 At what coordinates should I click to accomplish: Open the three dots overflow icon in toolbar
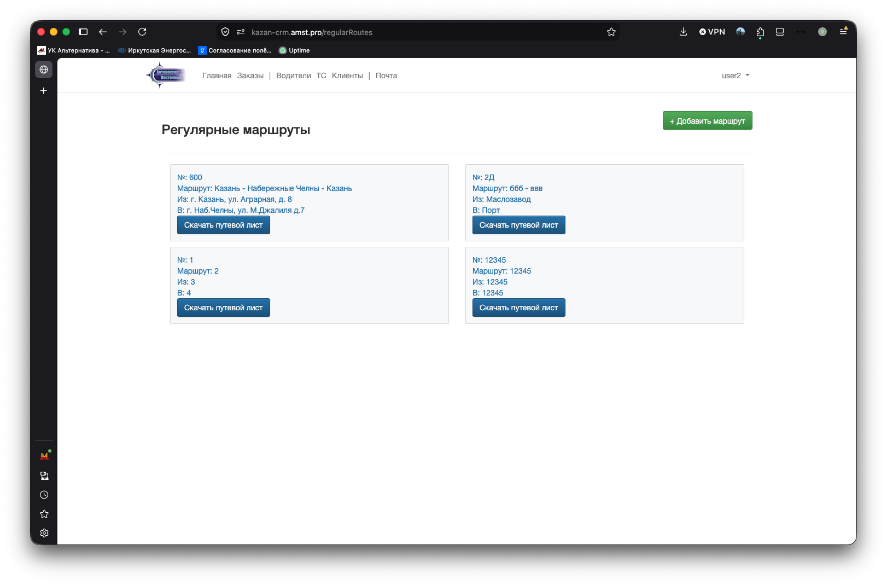tap(801, 32)
